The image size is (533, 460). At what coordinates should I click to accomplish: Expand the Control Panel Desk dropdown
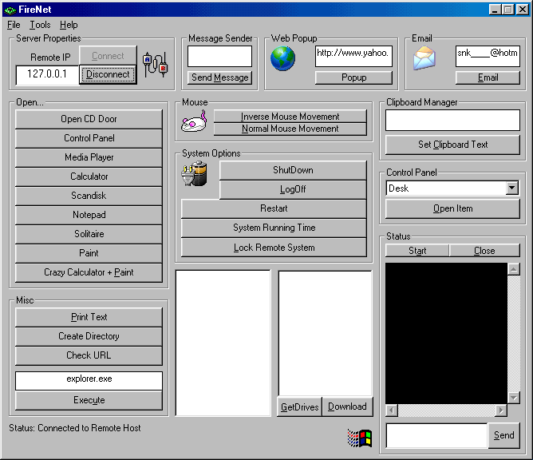[x=512, y=188]
